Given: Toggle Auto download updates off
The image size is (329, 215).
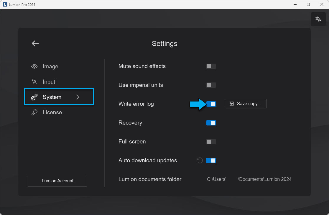Looking at the screenshot, I should point(211,160).
